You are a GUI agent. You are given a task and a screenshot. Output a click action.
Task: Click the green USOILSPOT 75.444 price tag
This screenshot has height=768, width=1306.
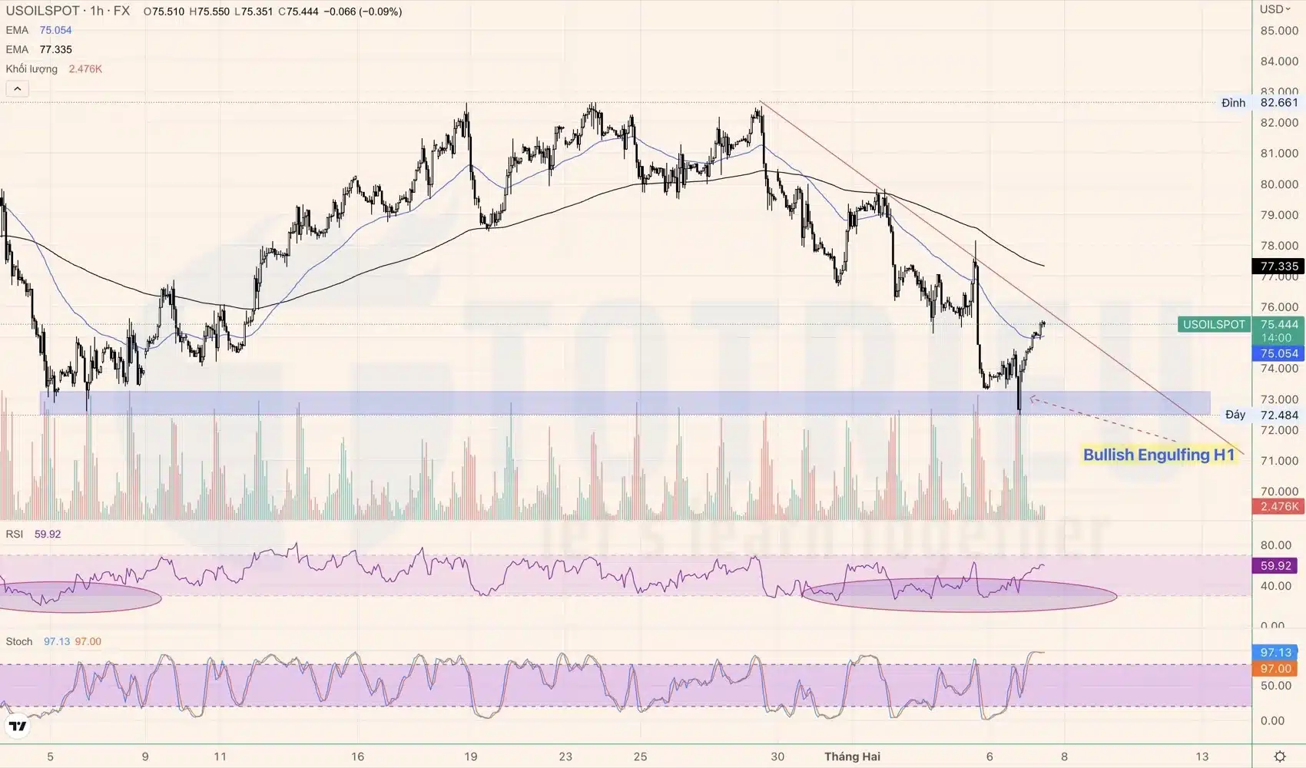click(1212, 325)
